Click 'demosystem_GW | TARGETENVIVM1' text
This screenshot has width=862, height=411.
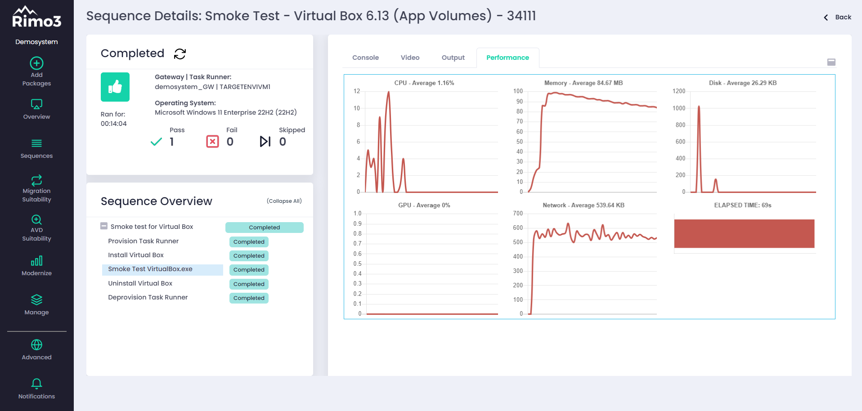(x=212, y=87)
